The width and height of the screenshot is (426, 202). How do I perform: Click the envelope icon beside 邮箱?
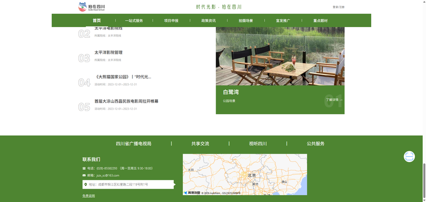tap(84, 175)
